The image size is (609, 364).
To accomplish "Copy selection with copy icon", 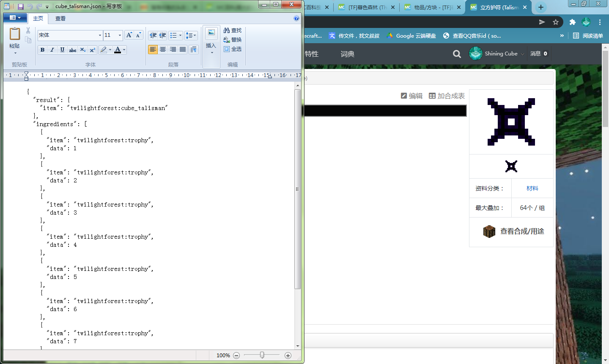I will 28,40.
